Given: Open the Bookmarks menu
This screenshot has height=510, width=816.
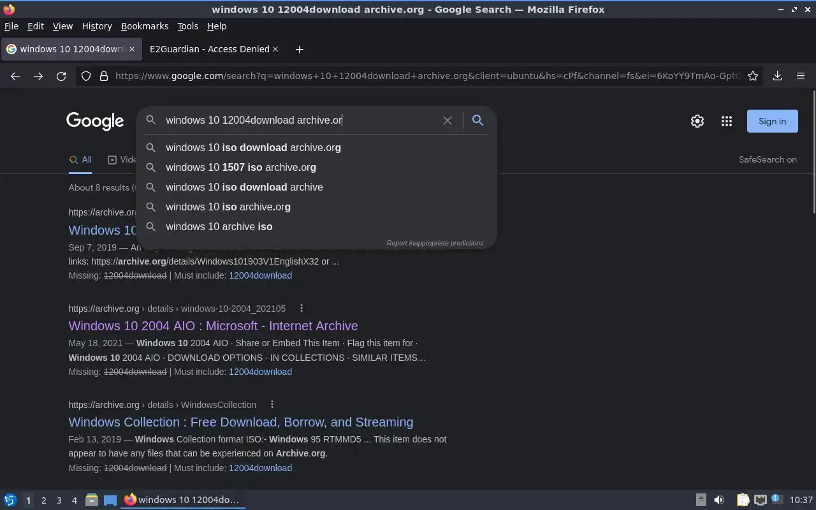Looking at the screenshot, I should [145, 26].
